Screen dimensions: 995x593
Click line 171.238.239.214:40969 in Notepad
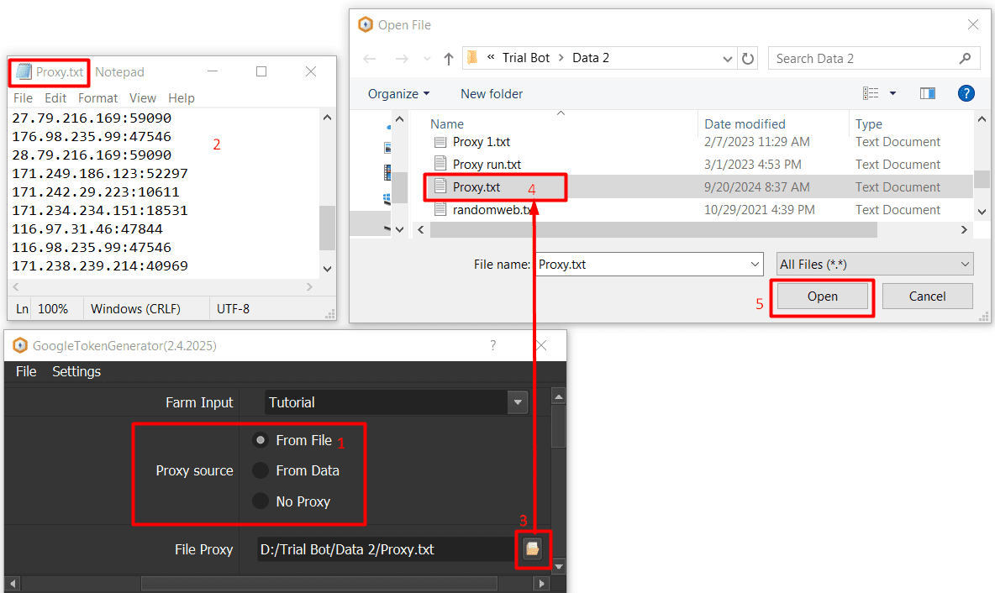(100, 265)
